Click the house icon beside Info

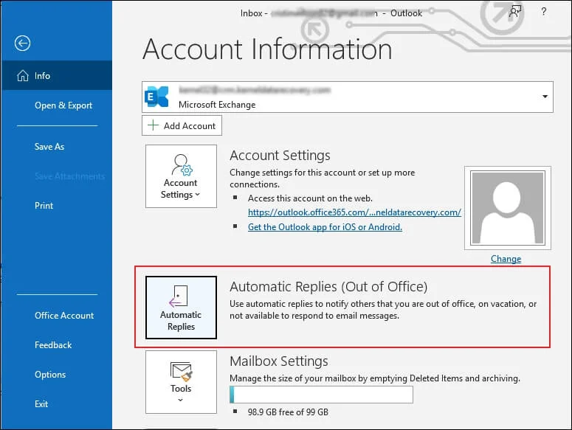click(x=23, y=75)
